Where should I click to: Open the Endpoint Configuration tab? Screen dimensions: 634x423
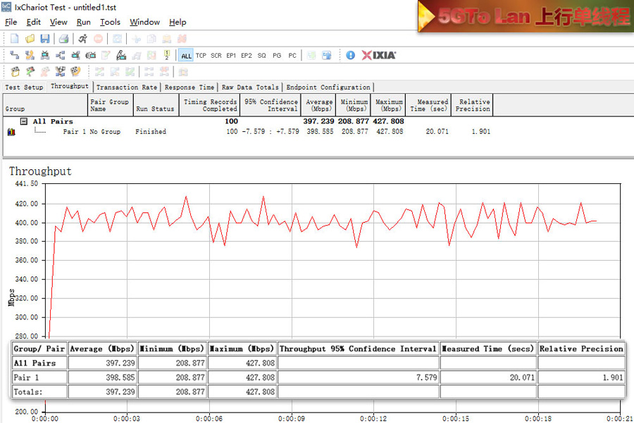[328, 87]
